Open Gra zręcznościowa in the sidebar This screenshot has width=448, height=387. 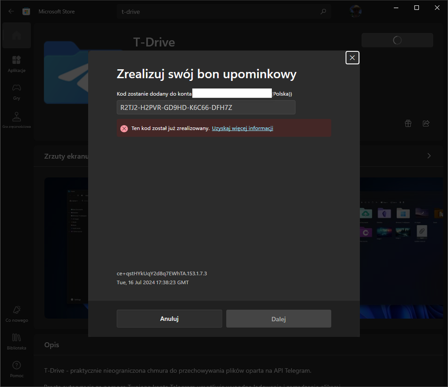coord(16,119)
